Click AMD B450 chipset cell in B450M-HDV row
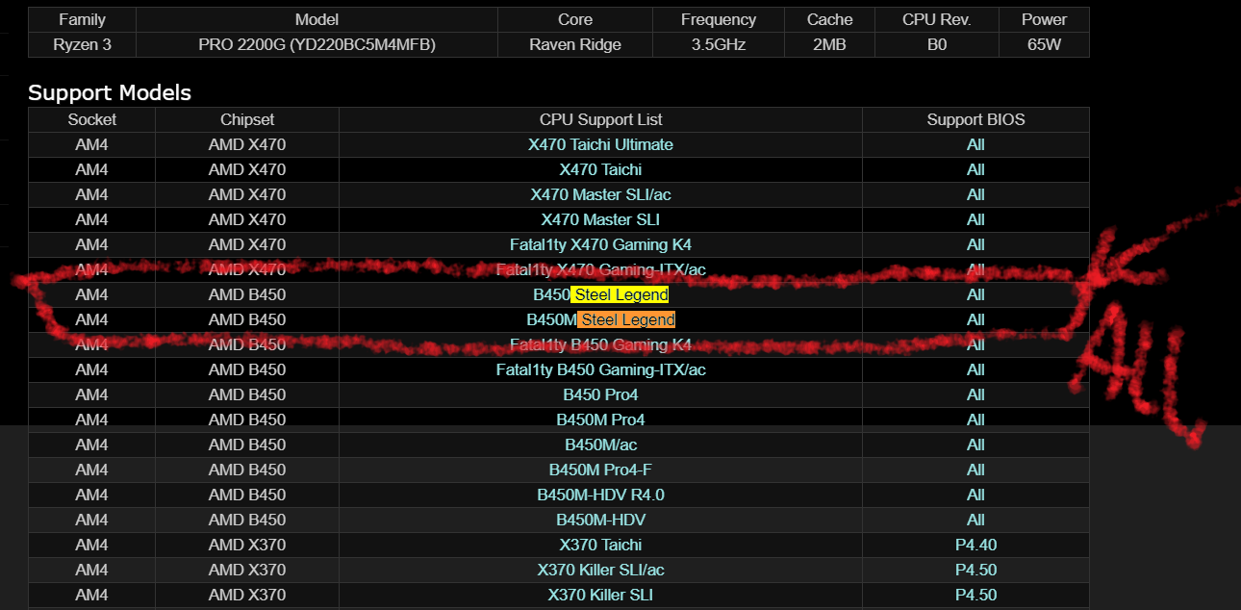1241x610 pixels. tap(247, 520)
